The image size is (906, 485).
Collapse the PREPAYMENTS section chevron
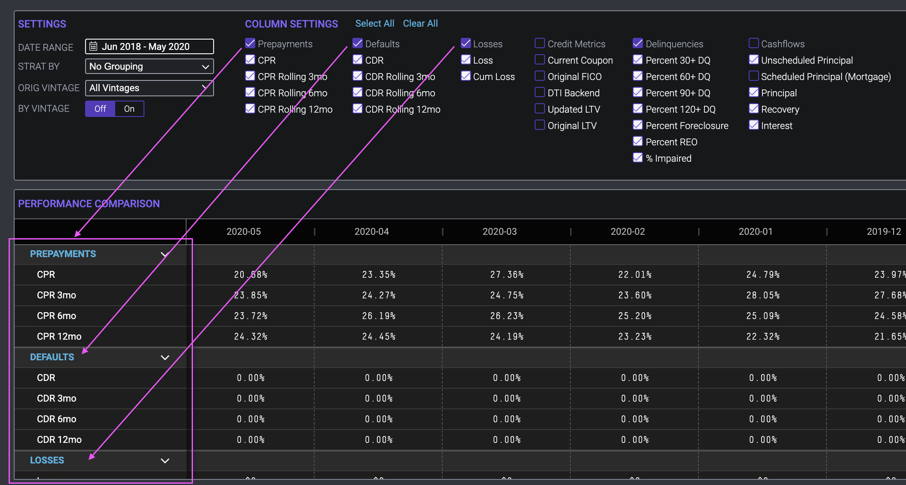[165, 254]
